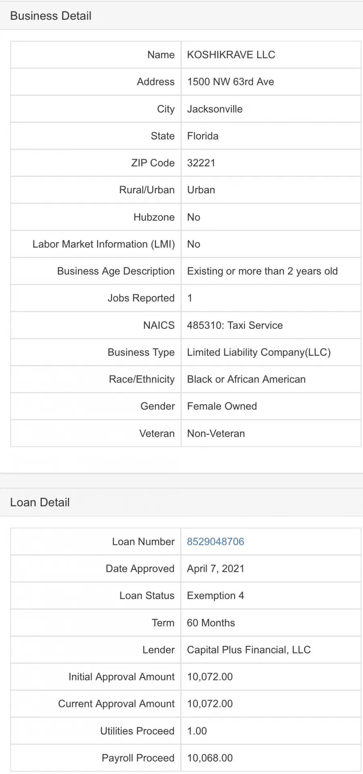Click the Date Approved label
The width and height of the screenshot is (363, 774).
140,568
